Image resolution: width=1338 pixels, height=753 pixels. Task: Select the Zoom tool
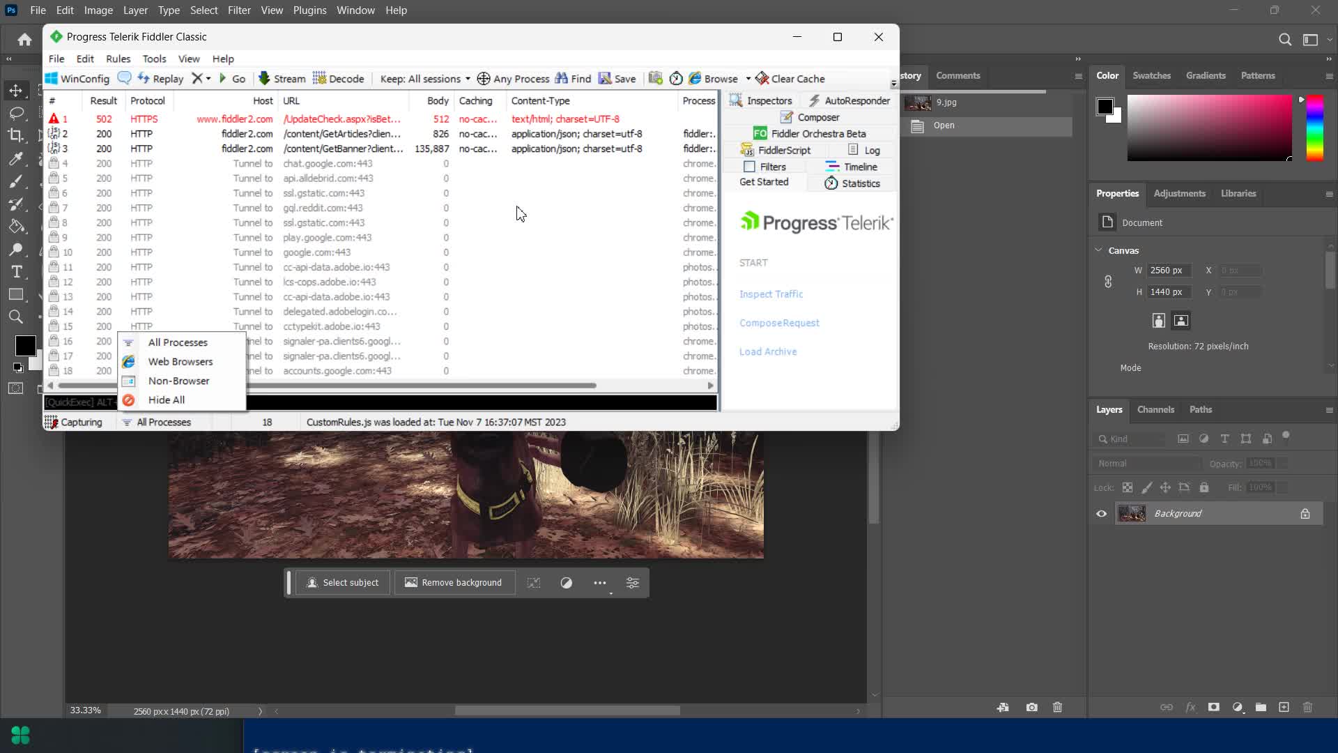(15, 317)
